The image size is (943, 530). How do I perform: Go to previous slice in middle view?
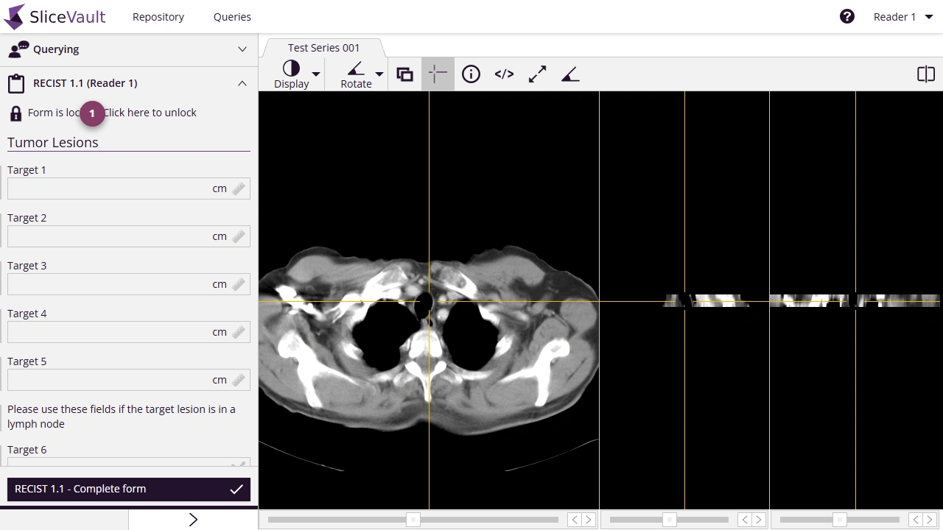(746, 520)
